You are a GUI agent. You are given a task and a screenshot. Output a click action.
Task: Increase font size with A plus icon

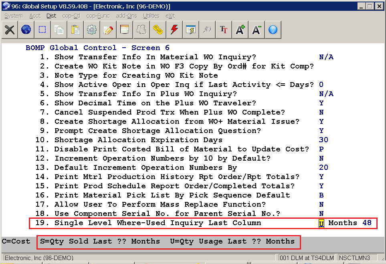[240, 30]
